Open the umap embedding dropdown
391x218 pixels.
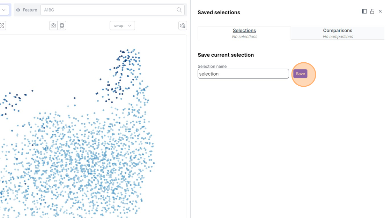(122, 25)
